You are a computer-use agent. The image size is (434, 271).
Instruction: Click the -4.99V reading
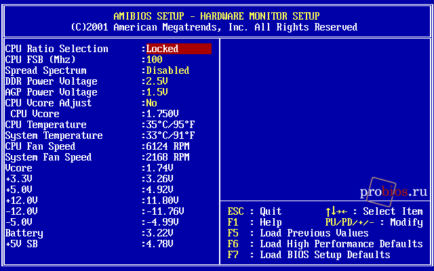click(x=162, y=222)
